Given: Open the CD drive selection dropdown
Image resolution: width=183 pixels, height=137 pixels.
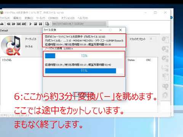Looking at the screenshot, I should [79, 24].
